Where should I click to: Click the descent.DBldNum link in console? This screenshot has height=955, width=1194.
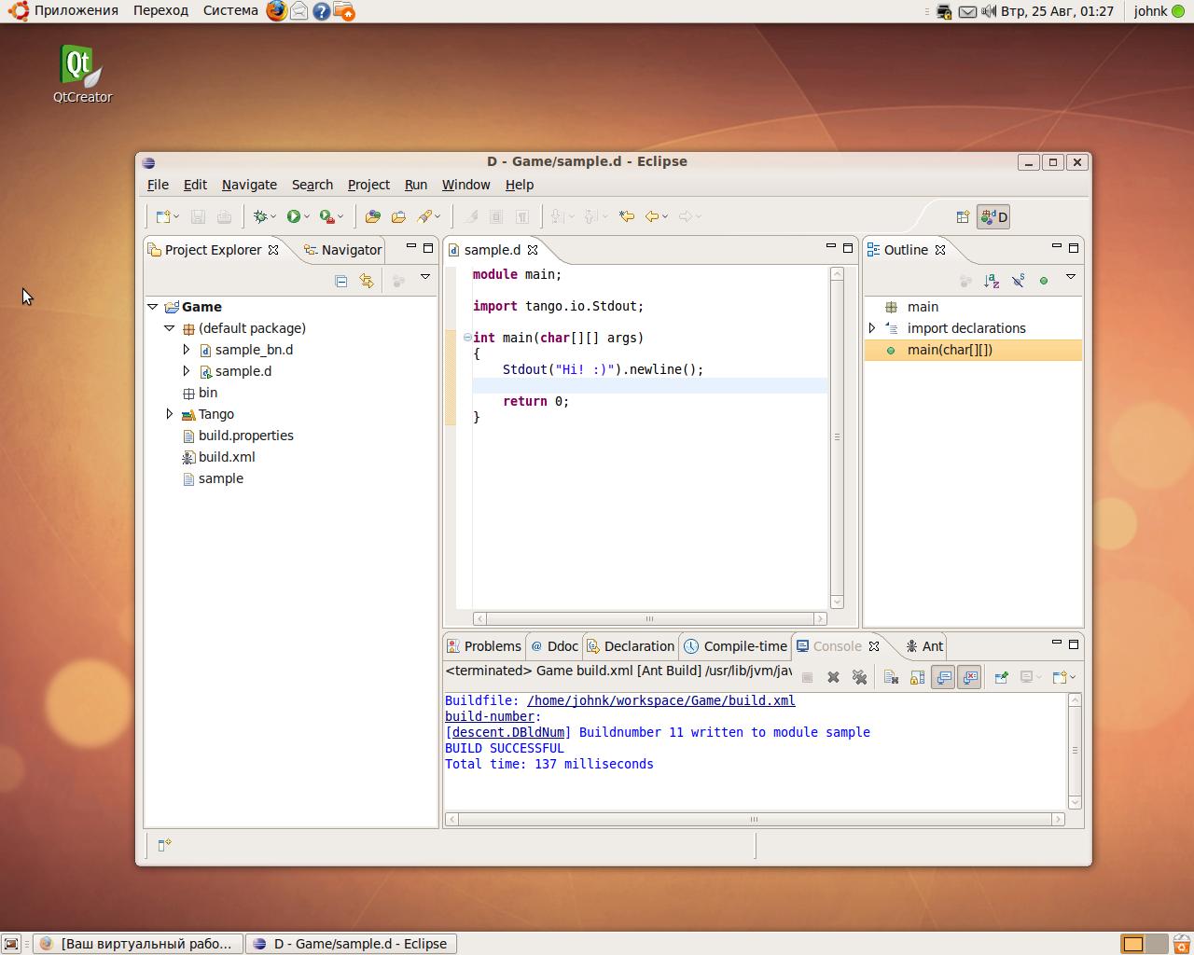507,732
